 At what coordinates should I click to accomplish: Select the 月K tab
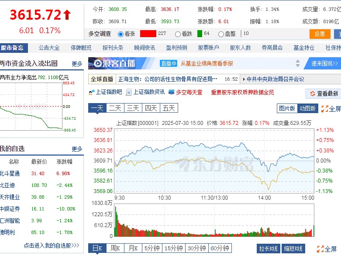tap(133, 248)
